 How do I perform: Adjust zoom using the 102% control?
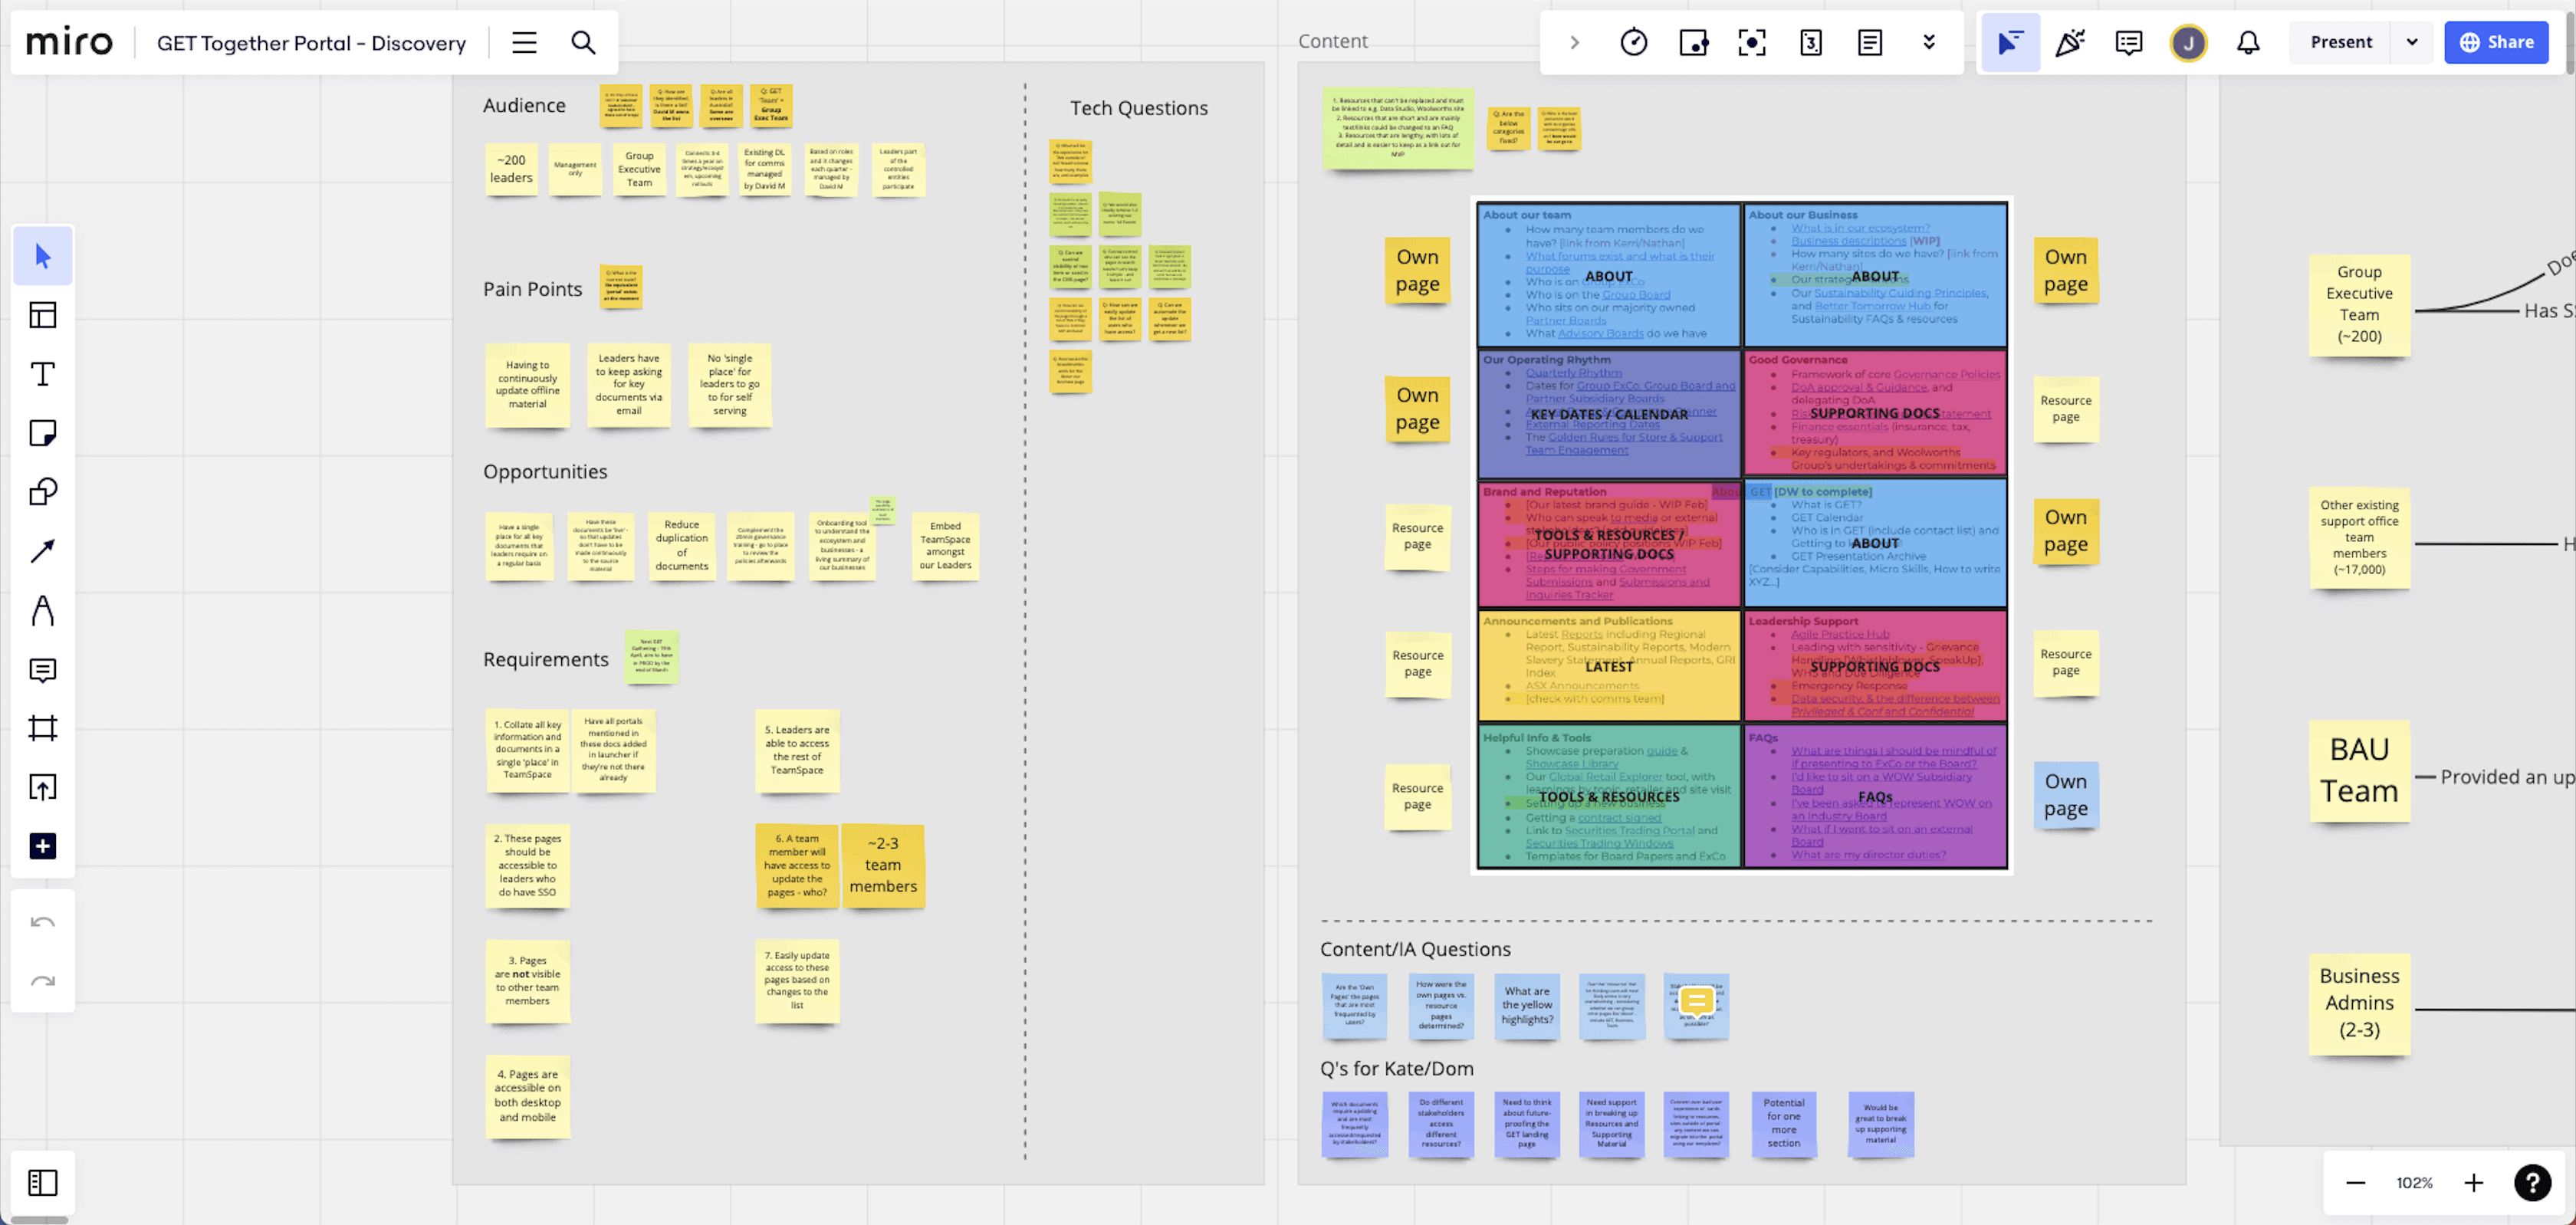pos(2414,1182)
